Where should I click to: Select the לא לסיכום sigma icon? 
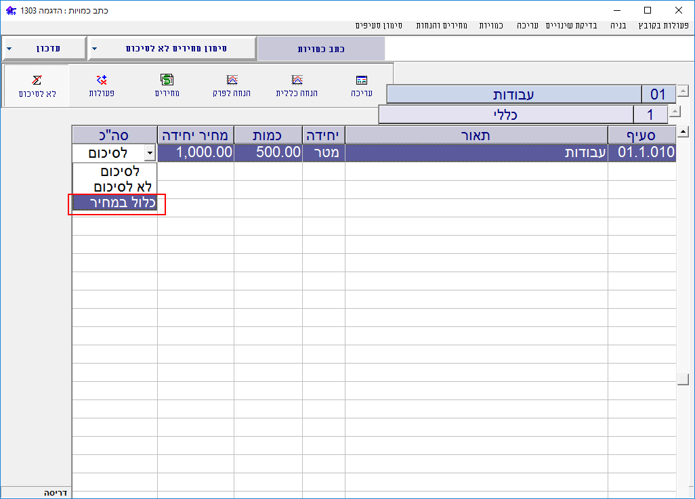pos(37,85)
